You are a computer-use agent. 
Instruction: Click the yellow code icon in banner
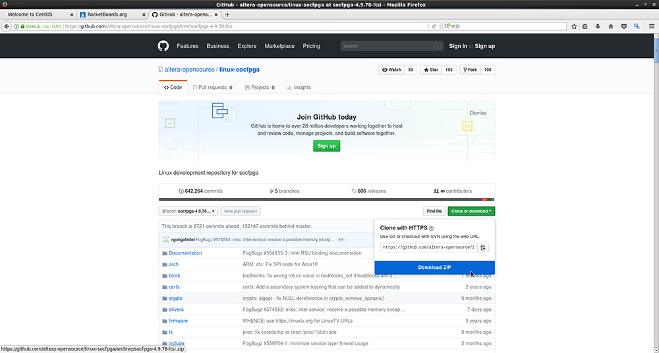[467, 126]
